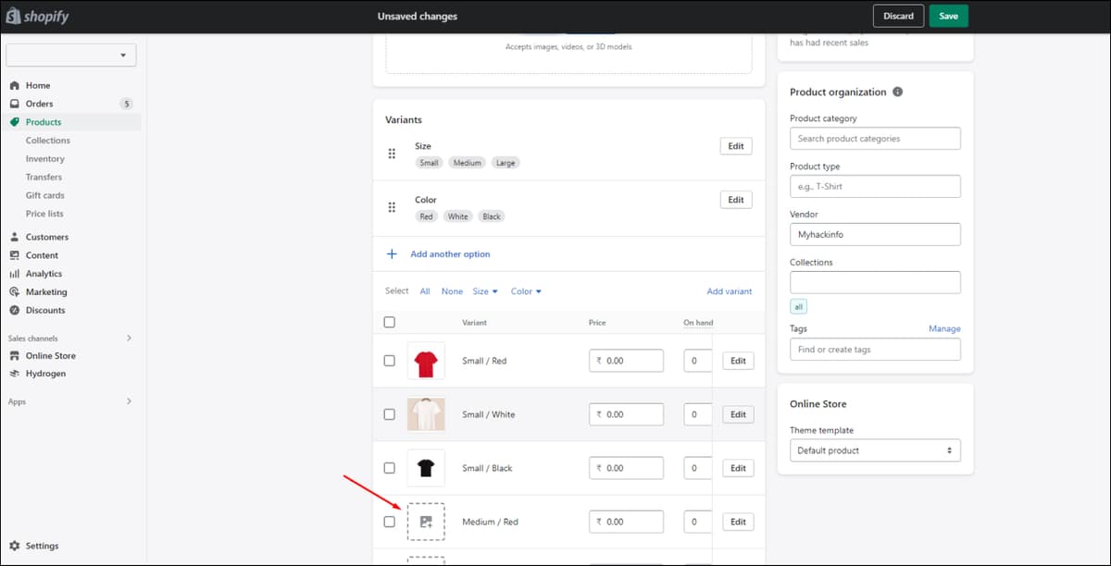Click the Vendor field containing Myhackinfo

875,234
